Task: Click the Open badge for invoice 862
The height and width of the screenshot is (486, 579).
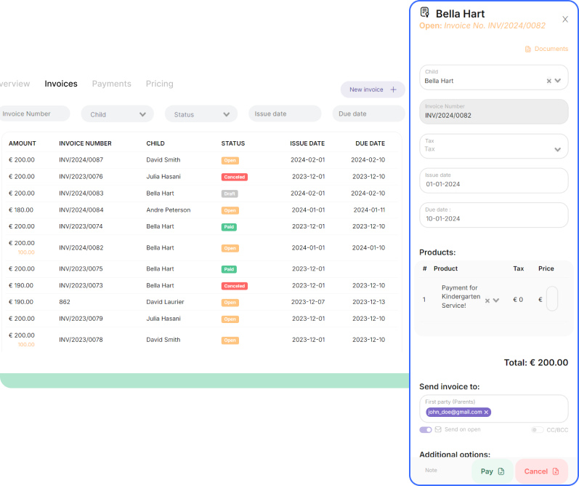Action: click(230, 303)
